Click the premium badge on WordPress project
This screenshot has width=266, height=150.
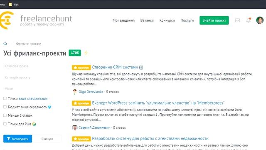(81, 103)
